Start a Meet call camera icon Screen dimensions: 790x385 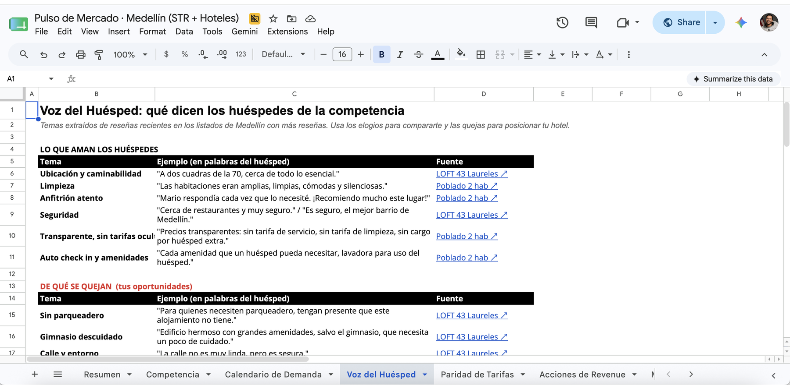pyautogui.click(x=622, y=22)
